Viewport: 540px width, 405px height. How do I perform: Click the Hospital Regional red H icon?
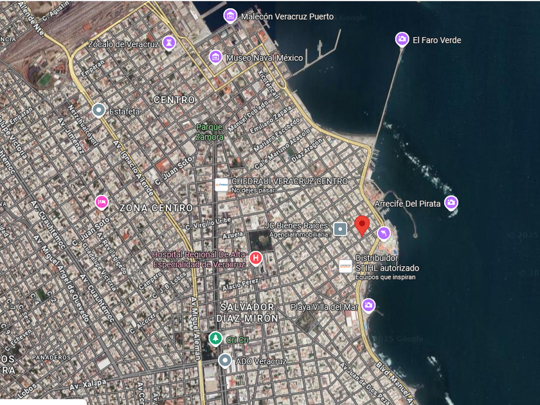tap(256, 258)
